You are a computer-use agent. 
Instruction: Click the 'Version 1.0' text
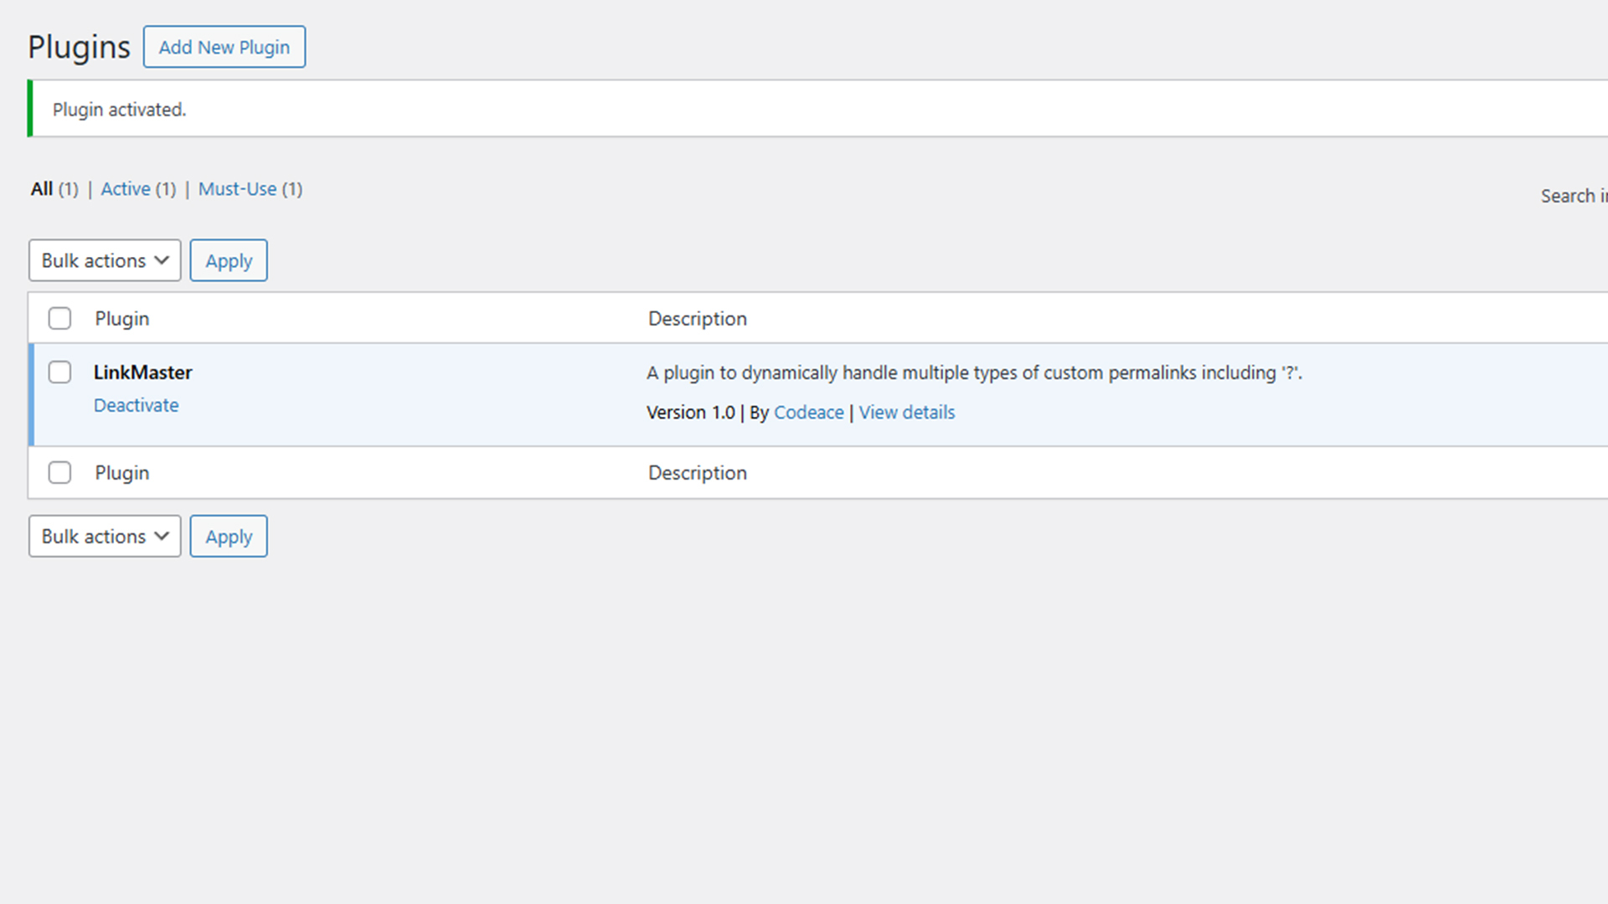pyautogui.click(x=691, y=413)
